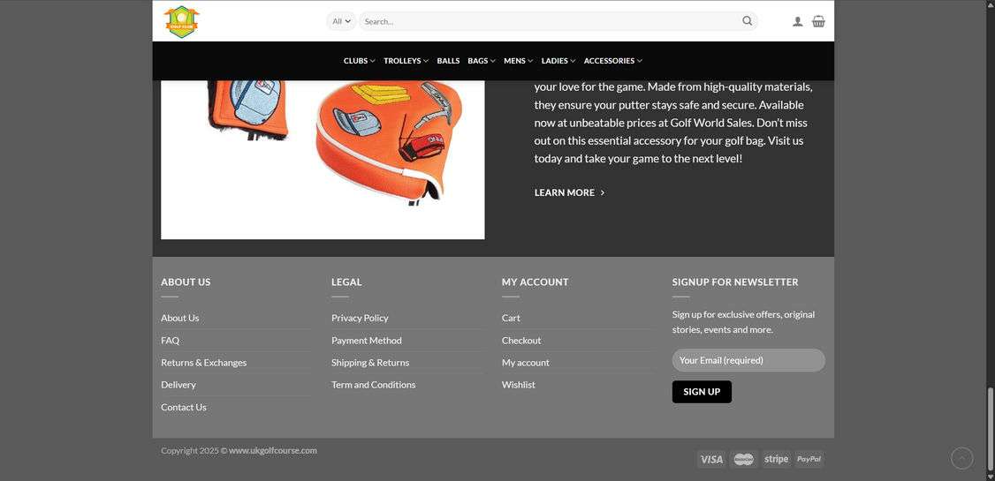This screenshot has width=995, height=481.
Task: Click the Golf Course site logo
Action: pos(181,21)
